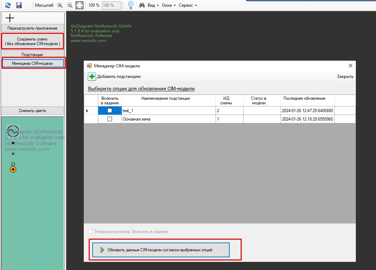Open the Вид dropdown menu
This screenshot has height=270, width=376.
click(x=153, y=5)
